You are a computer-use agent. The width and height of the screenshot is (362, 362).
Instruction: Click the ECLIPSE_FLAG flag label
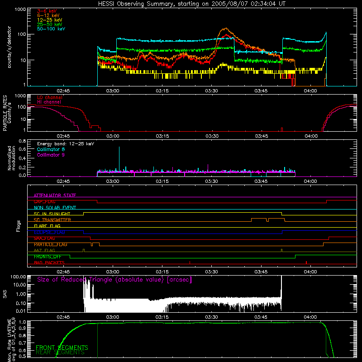(x=49, y=232)
